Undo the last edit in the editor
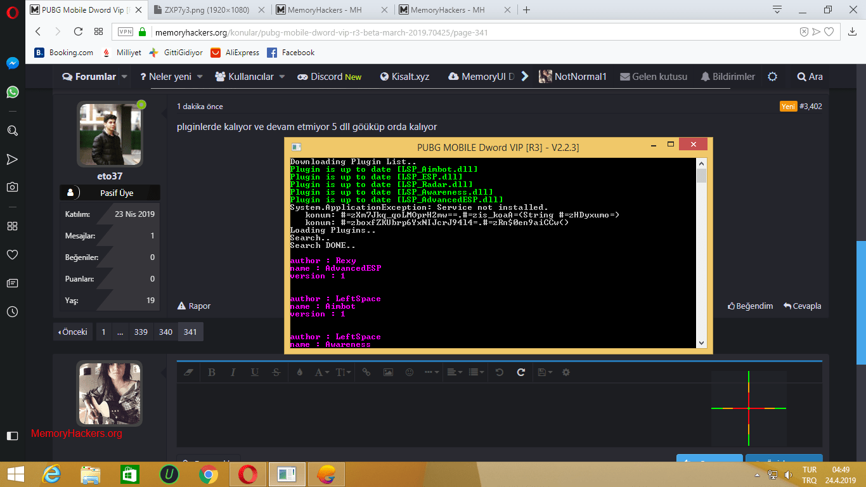The width and height of the screenshot is (866, 487). point(500,372)
